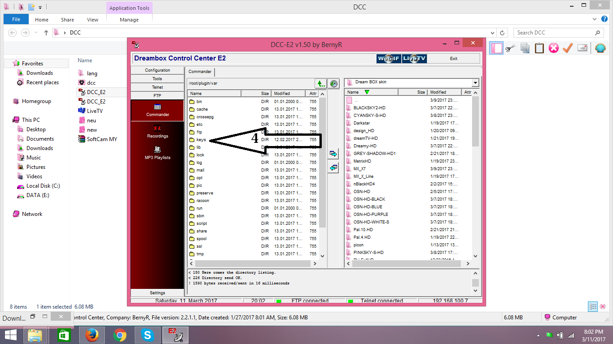Screen dimensions: 613x344
Task: Edit the /root/plugin/var path field
Action: (x=250, y=83)
